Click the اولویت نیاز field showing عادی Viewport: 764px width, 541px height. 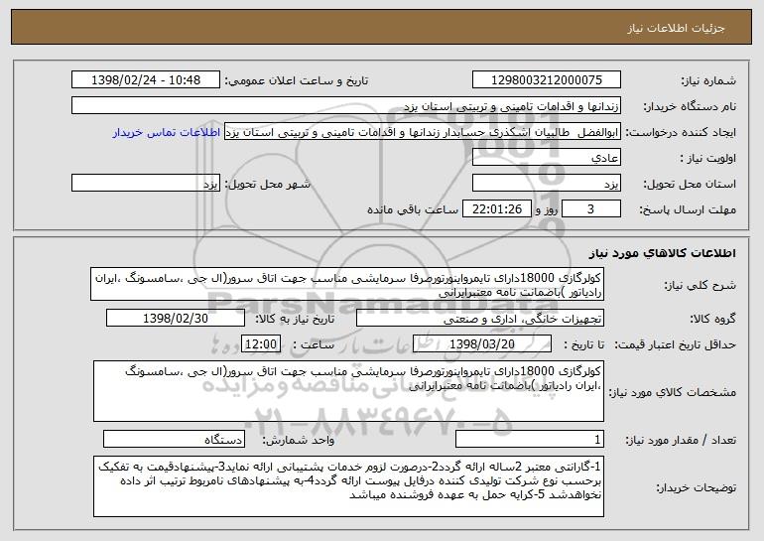pos(546,158)
